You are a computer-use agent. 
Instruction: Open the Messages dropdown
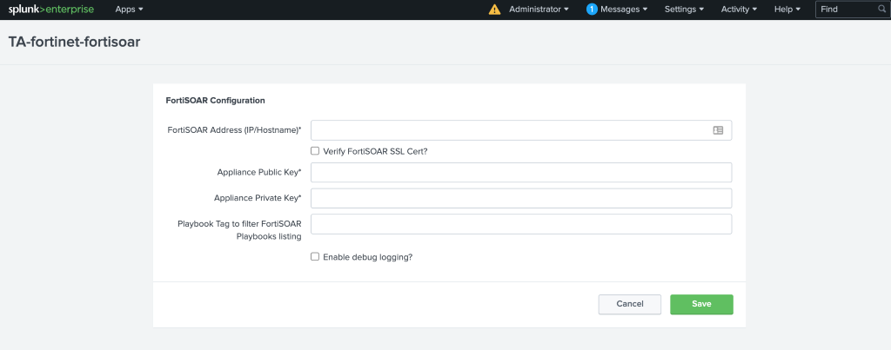click(624, 10)
